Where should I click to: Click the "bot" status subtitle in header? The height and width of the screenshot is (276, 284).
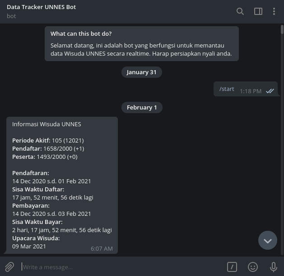coord(11,16)
